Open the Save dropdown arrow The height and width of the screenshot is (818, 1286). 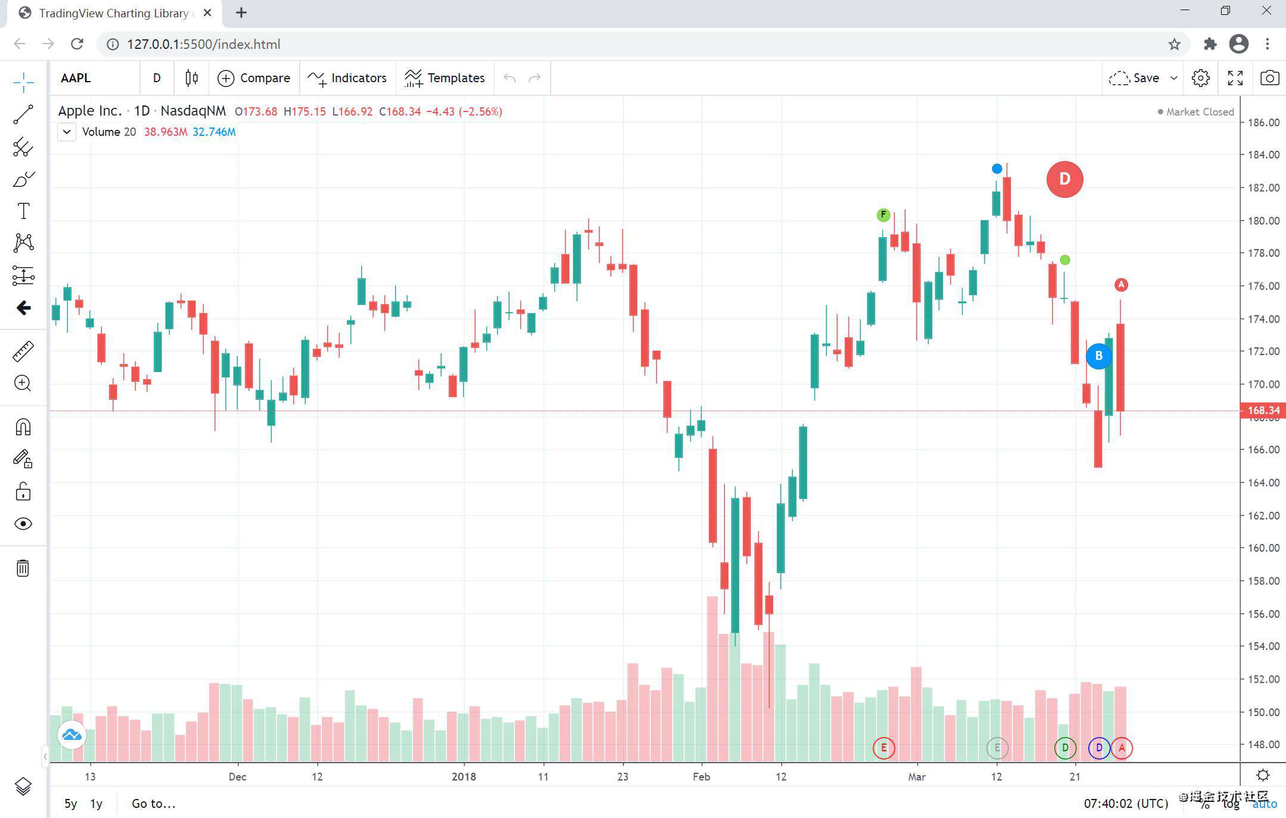[1173, 78]
